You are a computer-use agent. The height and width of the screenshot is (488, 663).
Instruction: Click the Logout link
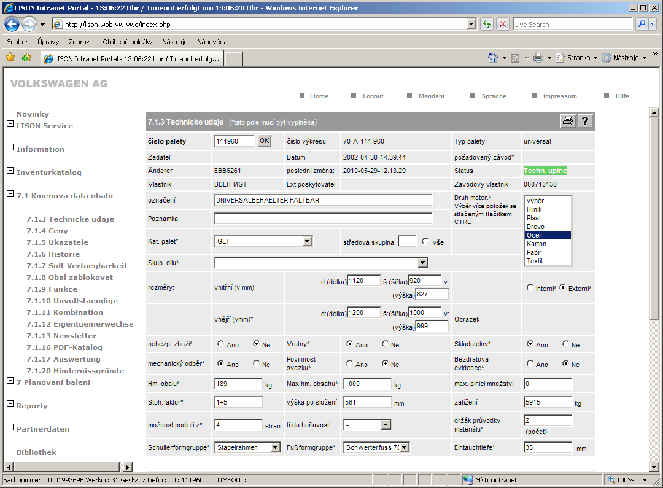tap(373, 96)
